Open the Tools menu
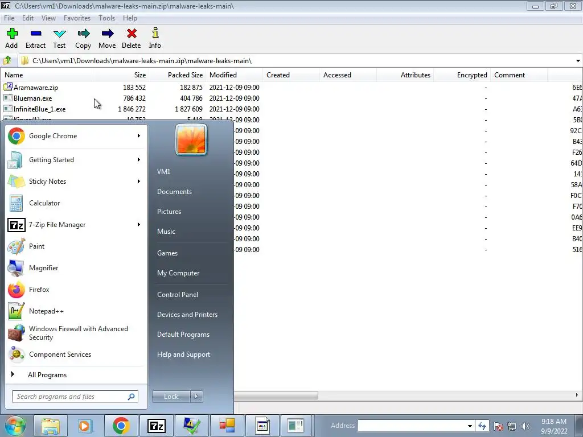583x437 pixels. coord(106,18)
